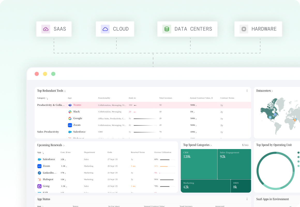Click Hubspot 91% license utilization bar
The width and height of the screenshot is (300, 207).
click(x=167, y=180)
